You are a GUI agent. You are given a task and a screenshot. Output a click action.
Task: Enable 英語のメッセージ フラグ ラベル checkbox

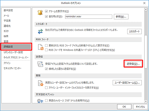click(x=46, y=101)
